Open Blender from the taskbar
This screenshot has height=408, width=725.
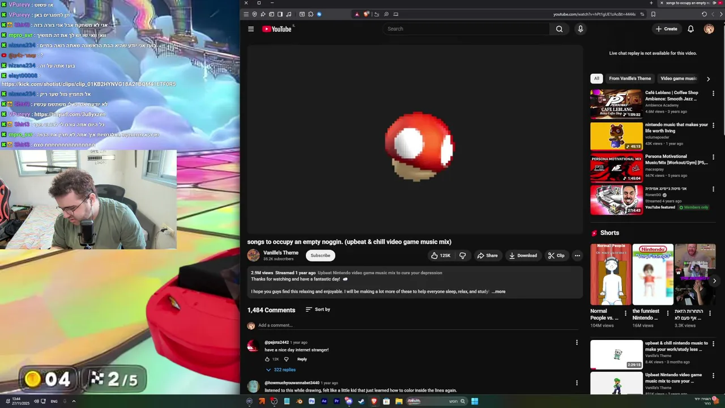tap(299, 401)
